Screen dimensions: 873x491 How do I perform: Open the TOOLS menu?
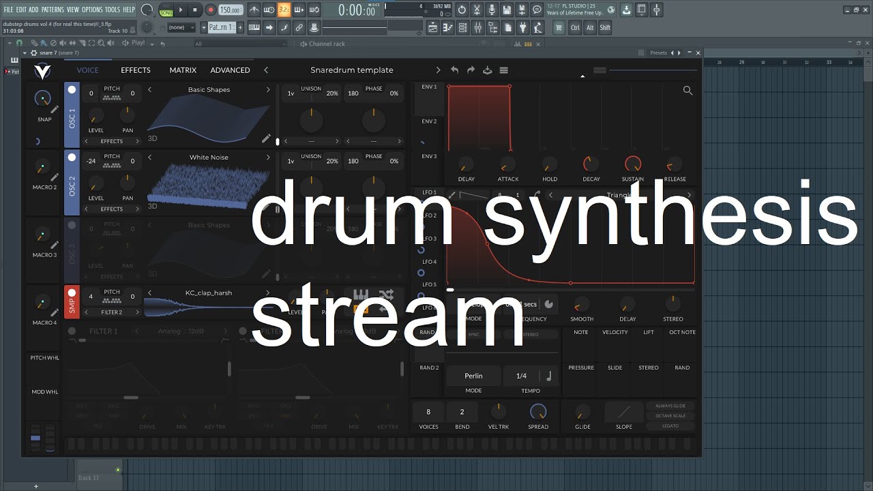[x=112, y=10]
